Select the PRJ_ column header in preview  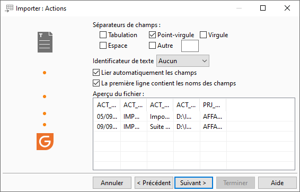pos(213,105)
